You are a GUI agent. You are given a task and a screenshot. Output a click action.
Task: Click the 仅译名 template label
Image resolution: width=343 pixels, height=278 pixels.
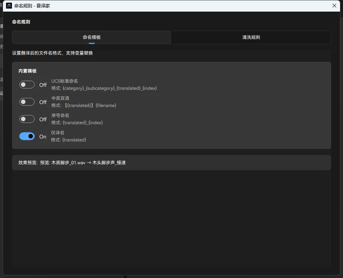58,133
